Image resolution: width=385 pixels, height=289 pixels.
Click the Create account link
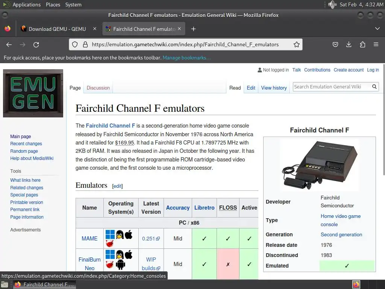349,70
